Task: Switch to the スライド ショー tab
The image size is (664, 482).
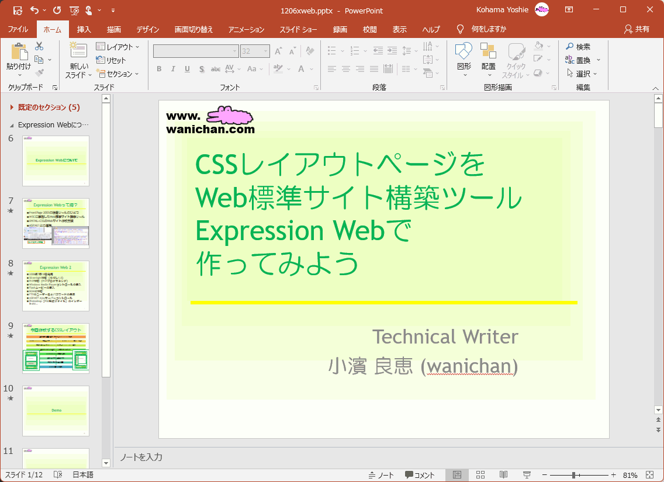Action: pyautogui.click(x=298, y=29)
